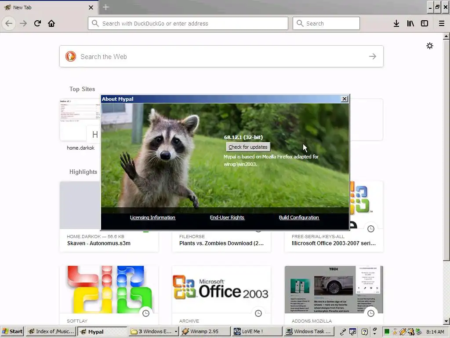450x338 pixels.
Task: Click history clock on Microsoft Office 2003-2007 card
Action: (371, 229)
